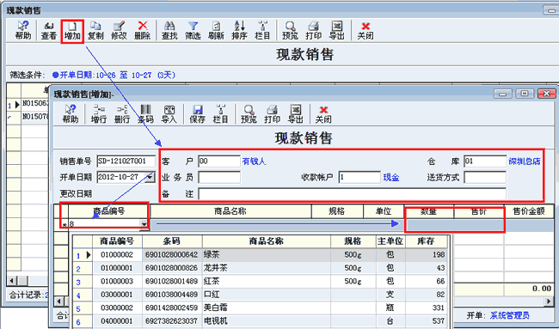Click 打印 icon in main window toolbar
Viewport: 559px width, 329px height.
pyautogui.click(x=313, y=30)
